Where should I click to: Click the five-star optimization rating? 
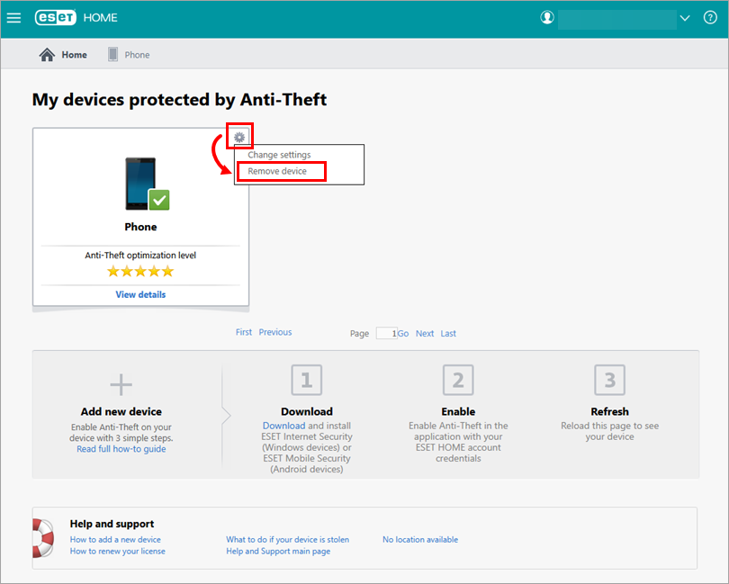(x=140, y=271)
